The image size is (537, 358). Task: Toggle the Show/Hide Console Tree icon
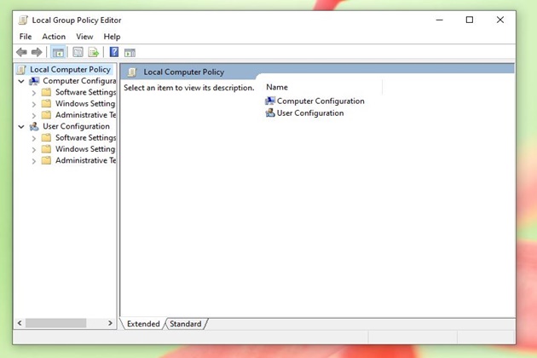pyautogui.click(x=58, y=52)
